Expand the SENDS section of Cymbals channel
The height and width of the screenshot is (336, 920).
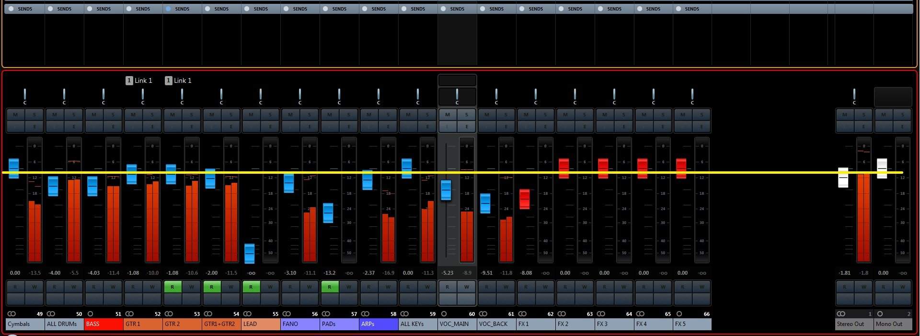[24, 9]
